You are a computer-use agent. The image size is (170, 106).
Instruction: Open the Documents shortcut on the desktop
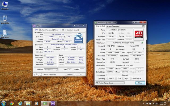click(5, 34)
